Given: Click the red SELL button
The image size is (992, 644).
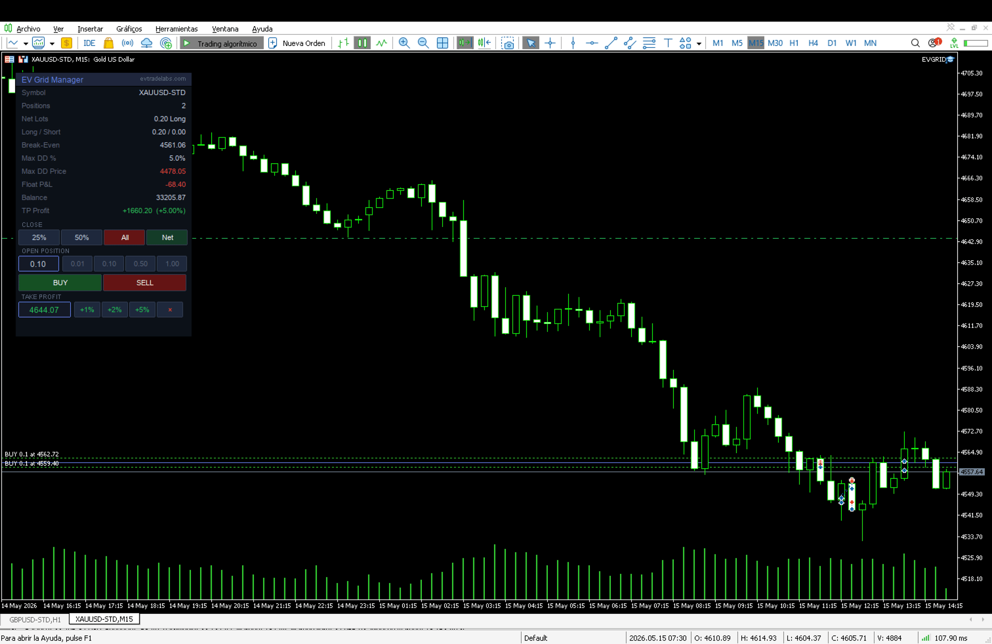Looking at the screenshot, I should click(x=145, y=283).
